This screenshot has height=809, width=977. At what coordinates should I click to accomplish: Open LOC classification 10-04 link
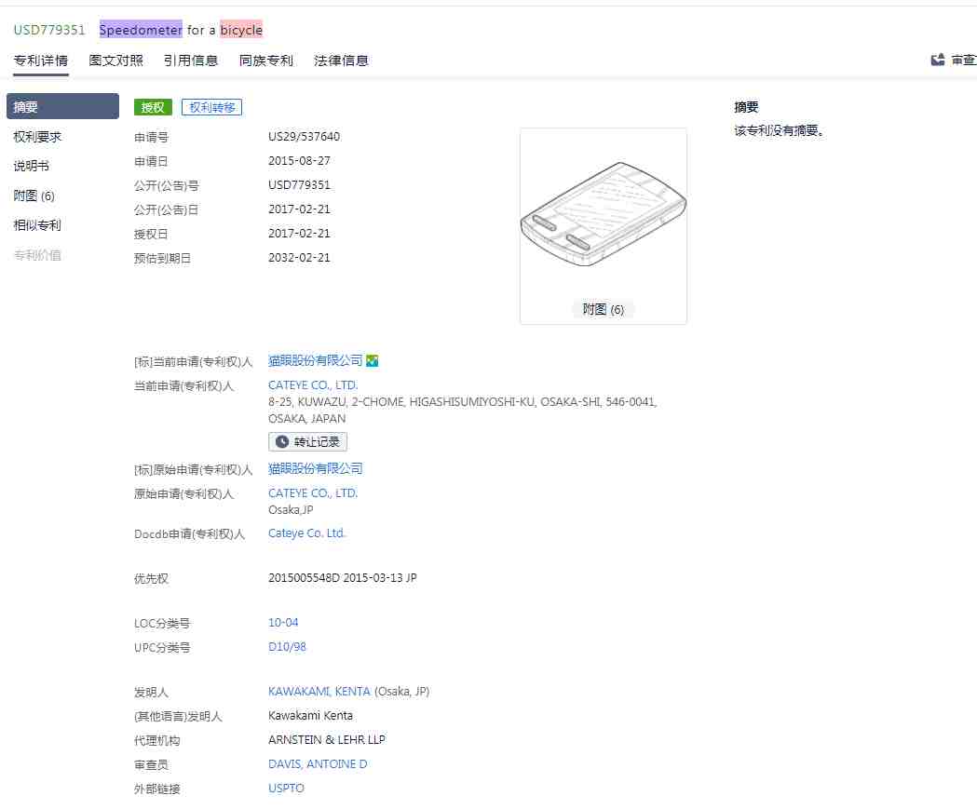click(x=283, y=623)
